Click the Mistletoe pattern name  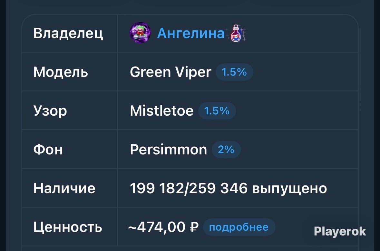click(x=162, y=111)
